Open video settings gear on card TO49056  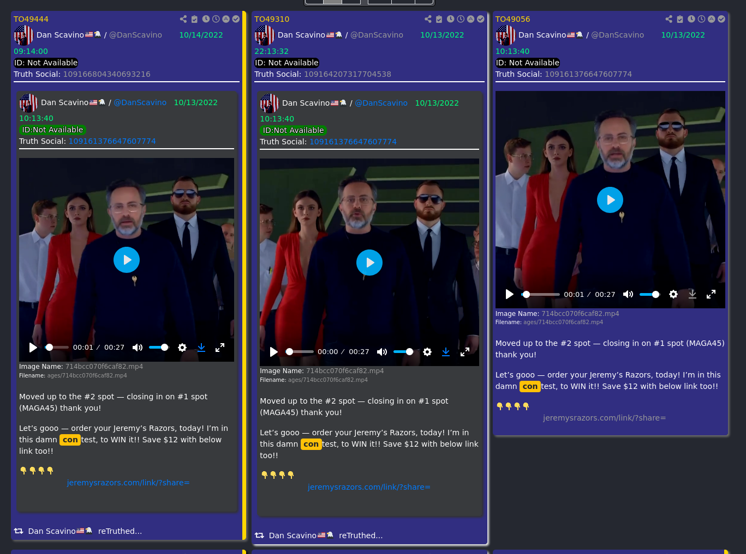pos(673,294)
